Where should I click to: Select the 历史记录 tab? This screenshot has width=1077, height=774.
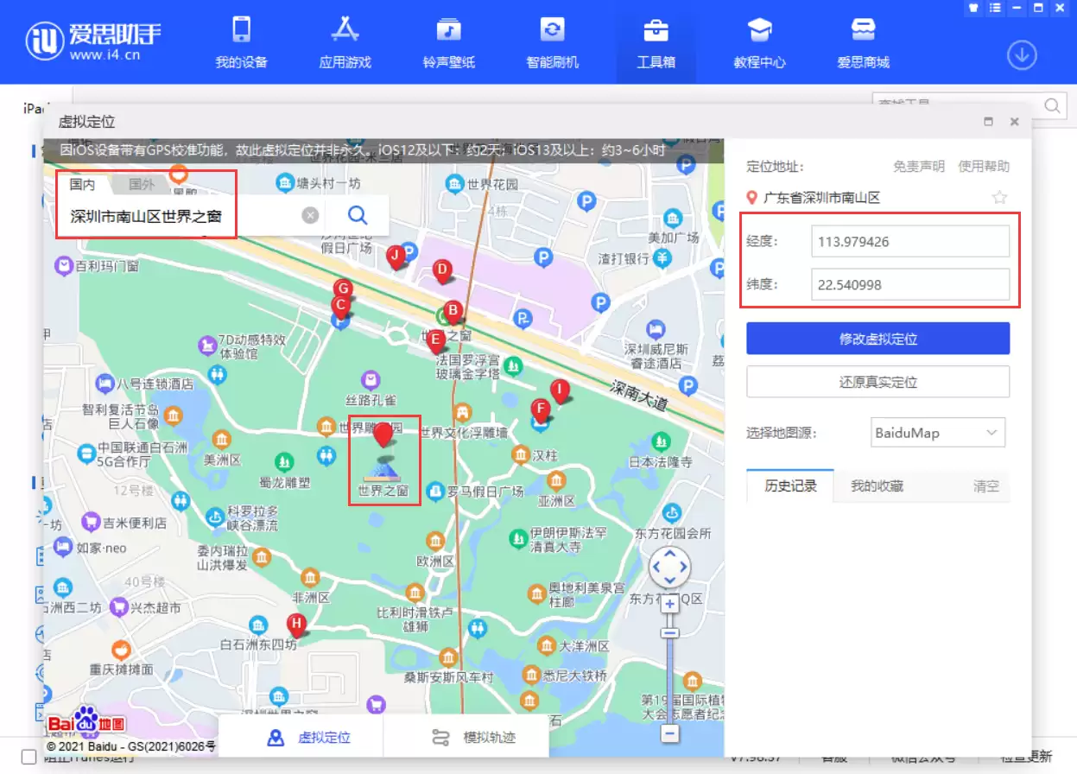click(x=790, y=486)
